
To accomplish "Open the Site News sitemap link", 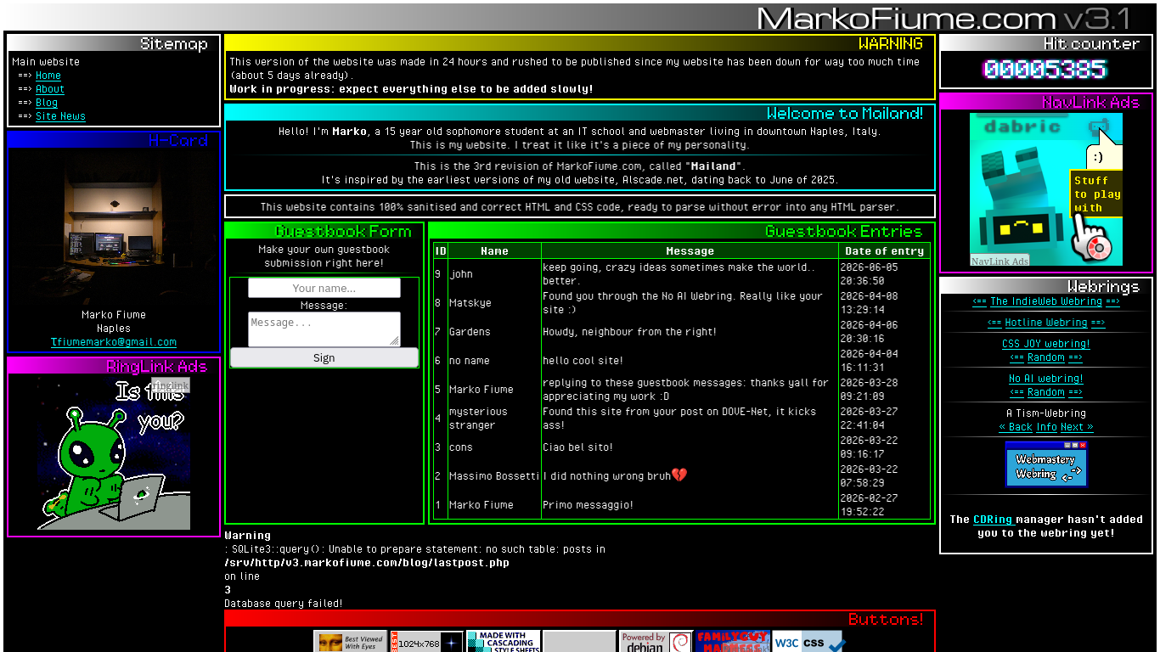I will pos(60,116).
